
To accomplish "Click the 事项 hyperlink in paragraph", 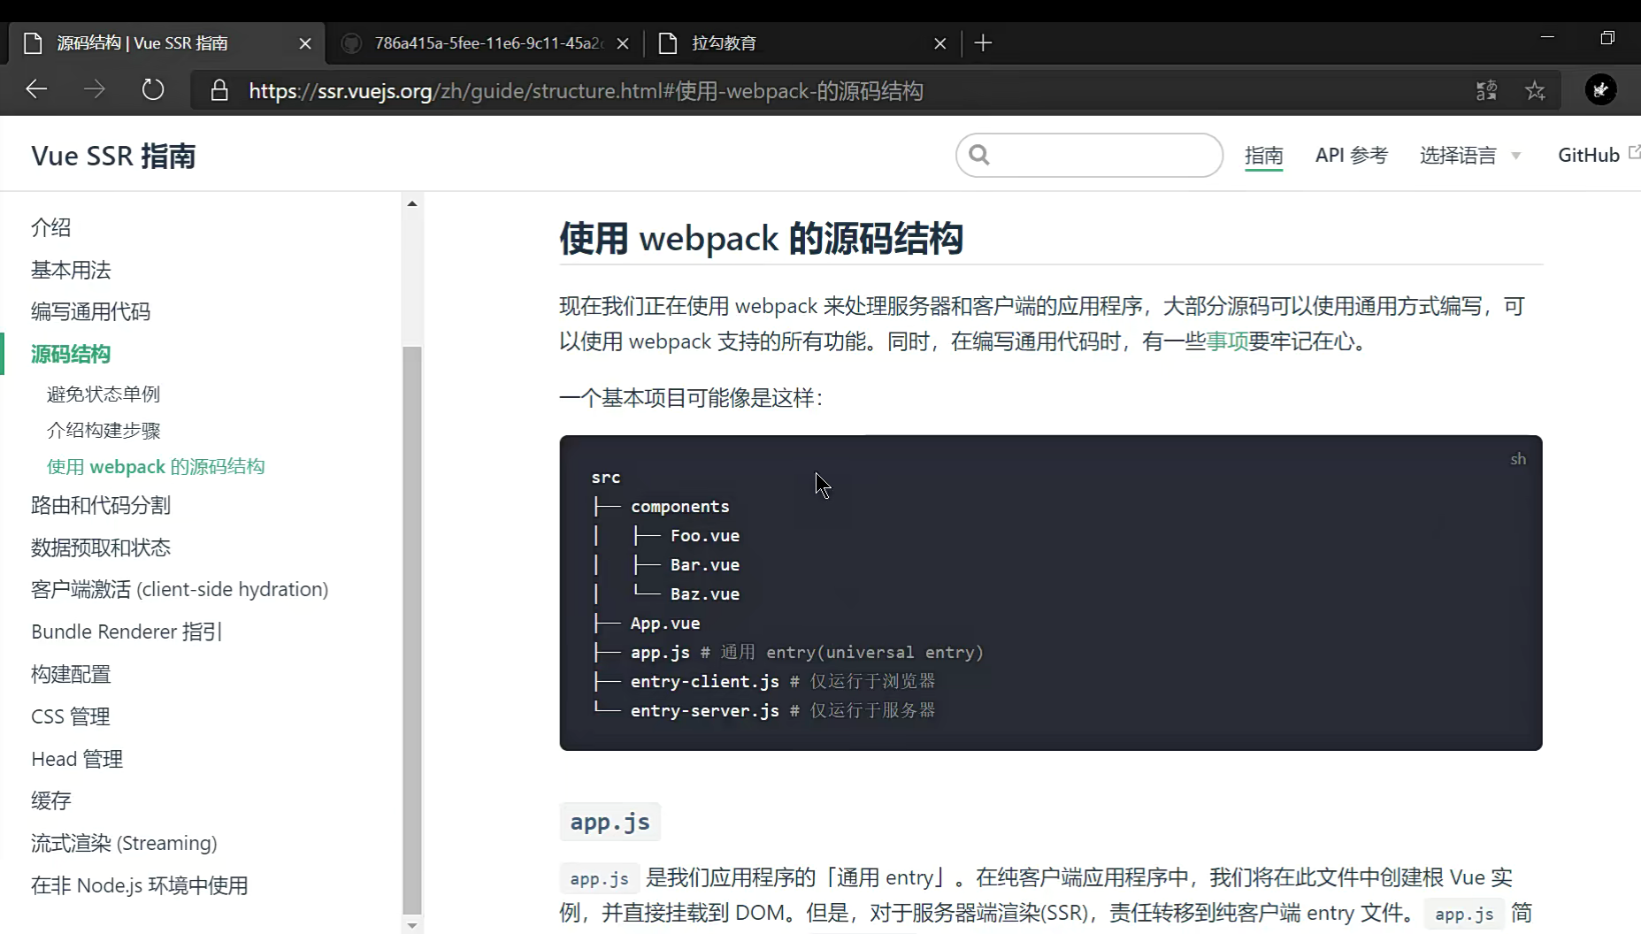I will click(1227, 341).
